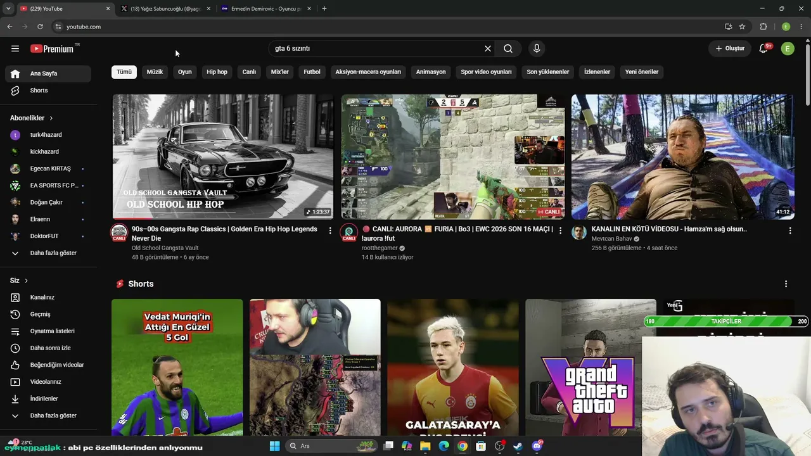Screen dimensions: 811x456
Task: Select the Yeni öneriler chip
Action: pos(642,72)
